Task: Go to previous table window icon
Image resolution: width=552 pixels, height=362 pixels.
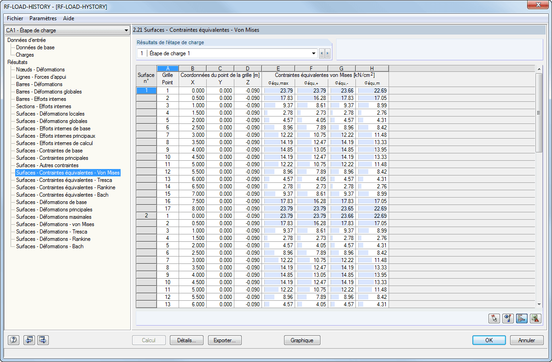Action: pos(29,340)
